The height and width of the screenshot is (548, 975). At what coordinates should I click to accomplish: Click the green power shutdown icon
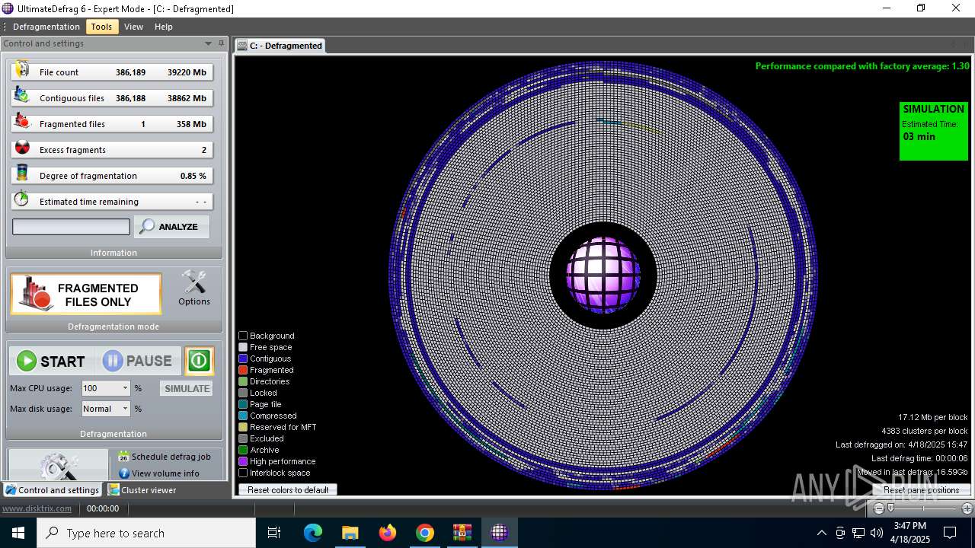199,361
